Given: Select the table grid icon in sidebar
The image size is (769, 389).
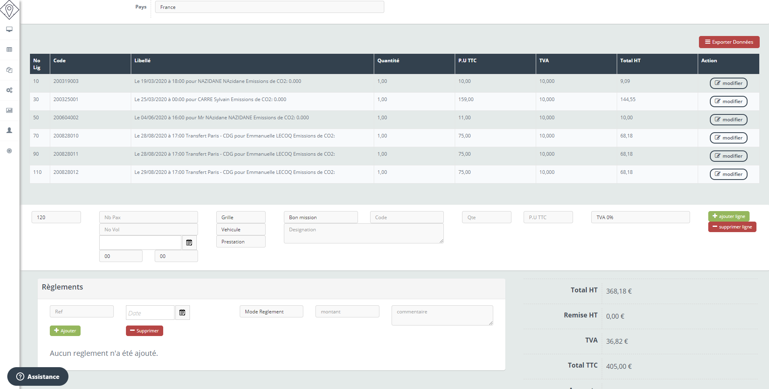Looking at the screenshot, I should (x=9, y=49).
